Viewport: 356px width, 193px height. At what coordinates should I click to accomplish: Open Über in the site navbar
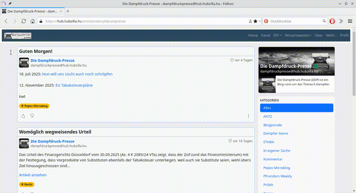tap(318, 35)
